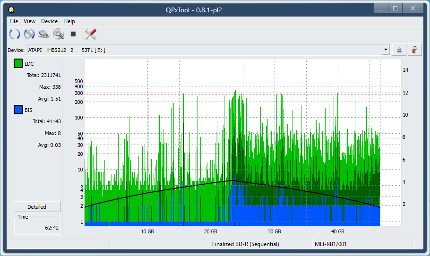
Task: Click the 30 GB axis label
Action: click(x=274, y=231)
